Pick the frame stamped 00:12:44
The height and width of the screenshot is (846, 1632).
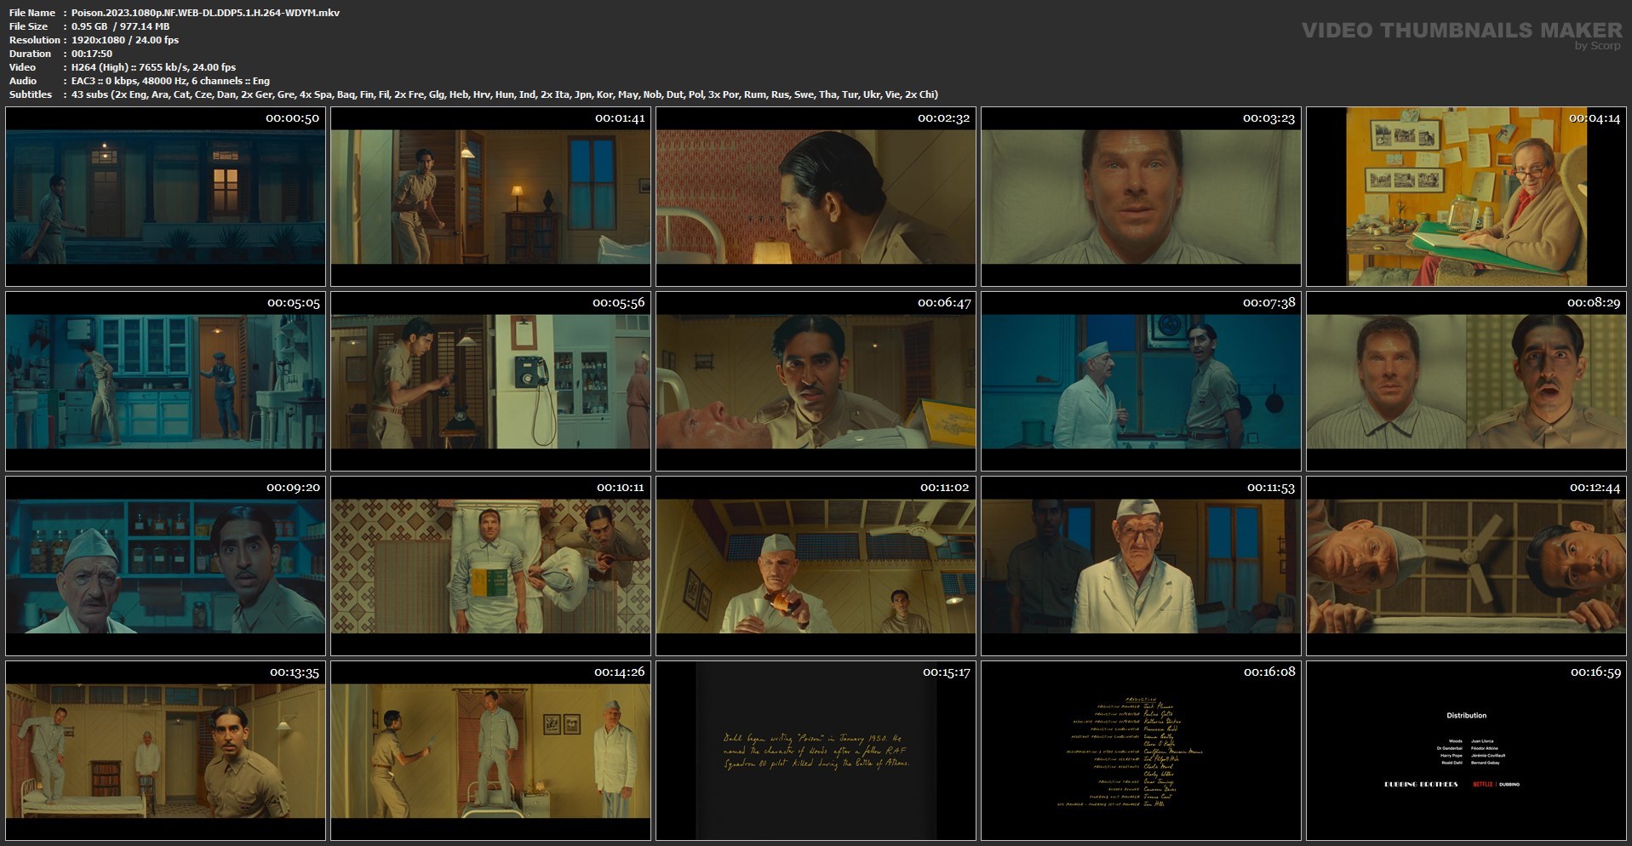[x=1466, y=566]
